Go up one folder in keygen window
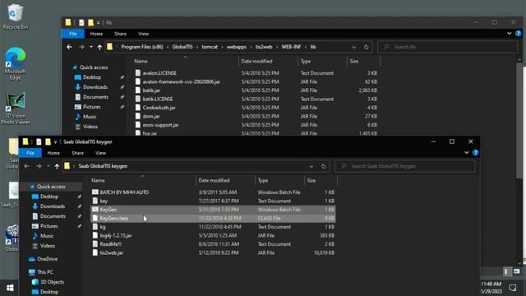Image resolution: width=526 pixels, height=296 pixels. (57, 166)
